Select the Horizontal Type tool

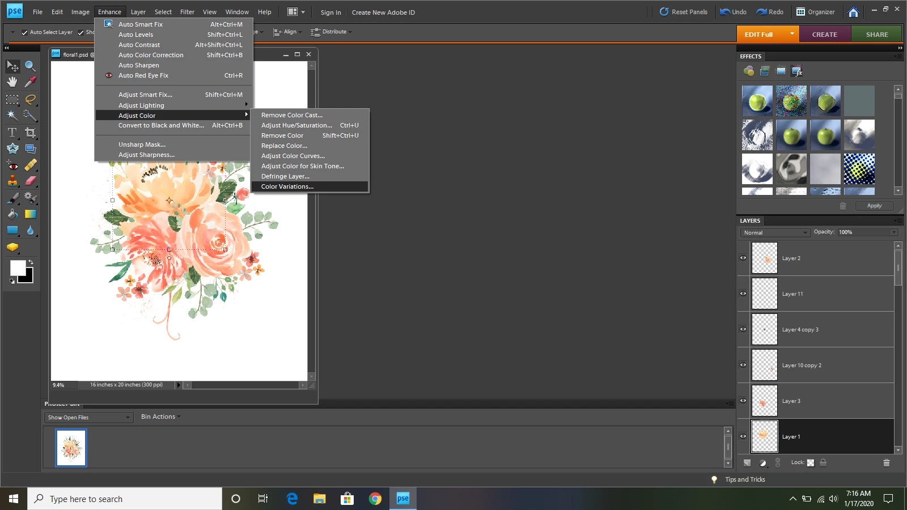pyautogui.click(x=12, y=133)
